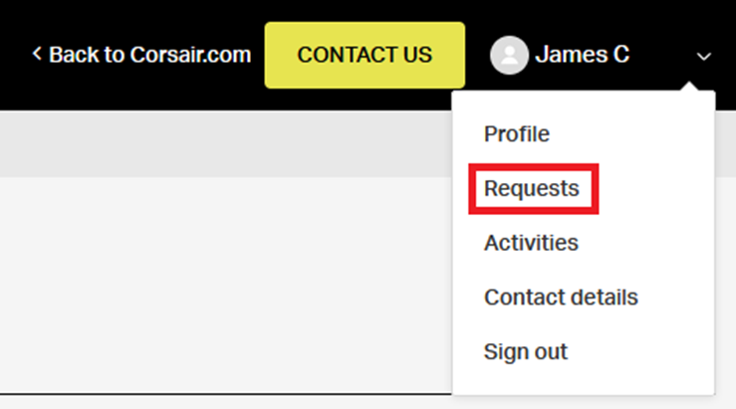Click the menu's upward pointer caret
Viewport: 736px width, 409px height.
(x=686, y=91)
